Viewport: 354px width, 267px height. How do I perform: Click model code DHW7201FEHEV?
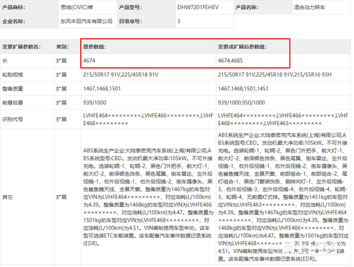(x=198, y=7)
